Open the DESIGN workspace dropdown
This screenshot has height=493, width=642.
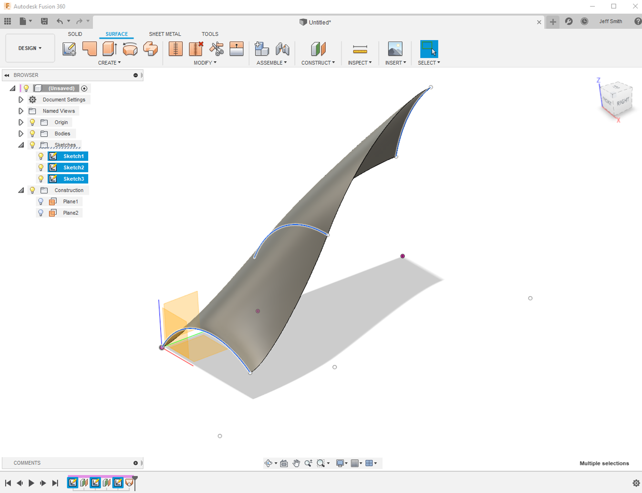click(x=30, y=48)
